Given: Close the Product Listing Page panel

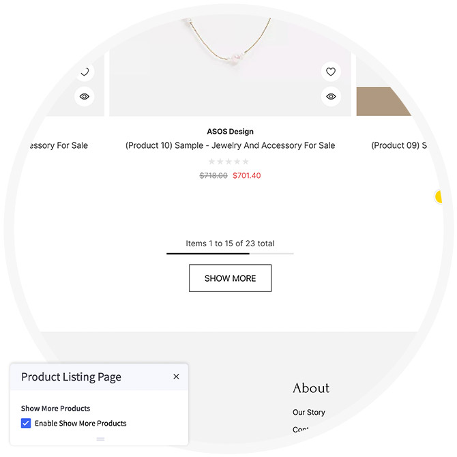Looking at the screenshot, I should coord(176,377).
